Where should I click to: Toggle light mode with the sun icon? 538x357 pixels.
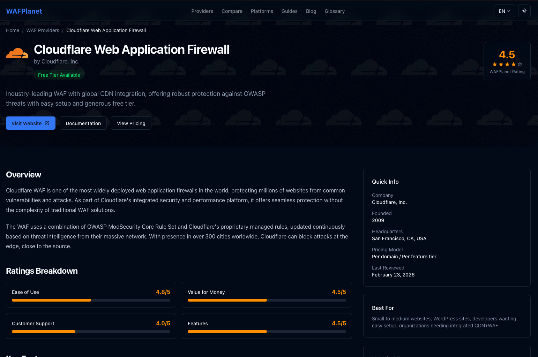tap(524, 11)
